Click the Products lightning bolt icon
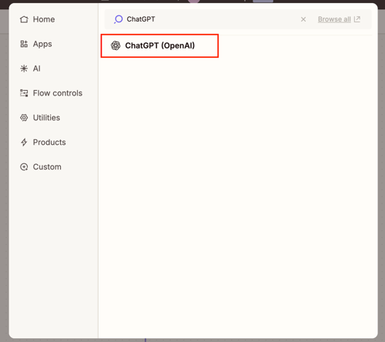Screen dimensions: 385x342 (x=24, y=142)
